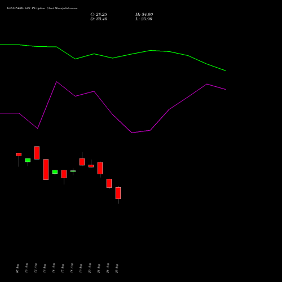Click the '18 Aug' date label
The image size is (282, 282).
[72, 268]
